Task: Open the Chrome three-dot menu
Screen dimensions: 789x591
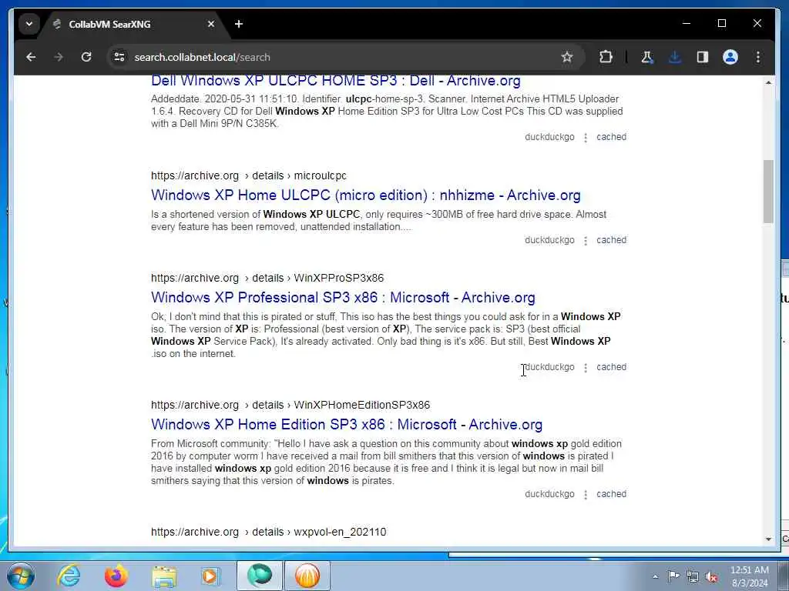Action: [758, 57]
